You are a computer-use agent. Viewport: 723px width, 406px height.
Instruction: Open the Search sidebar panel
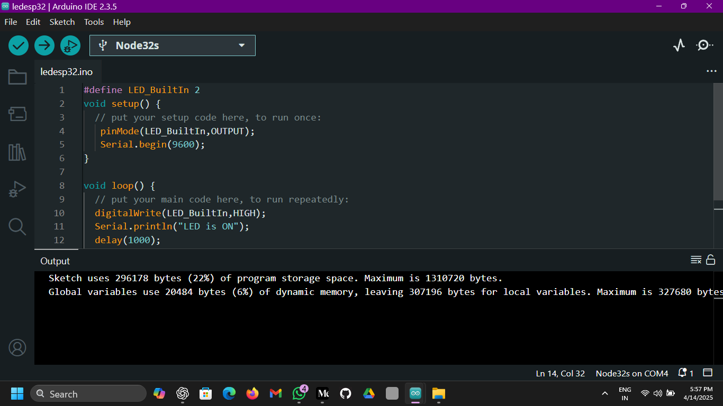(x=17, y=227)
